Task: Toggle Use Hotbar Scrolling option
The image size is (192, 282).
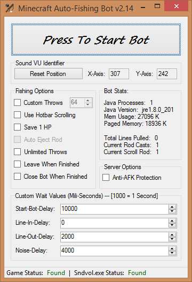Action: point(18,115)
